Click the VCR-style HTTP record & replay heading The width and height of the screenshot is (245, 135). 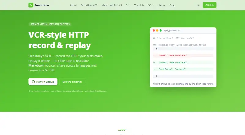pos(60,40)
